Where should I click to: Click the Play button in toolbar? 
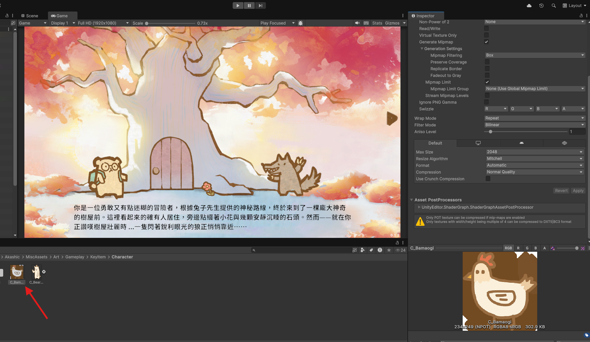click(238, 6)
